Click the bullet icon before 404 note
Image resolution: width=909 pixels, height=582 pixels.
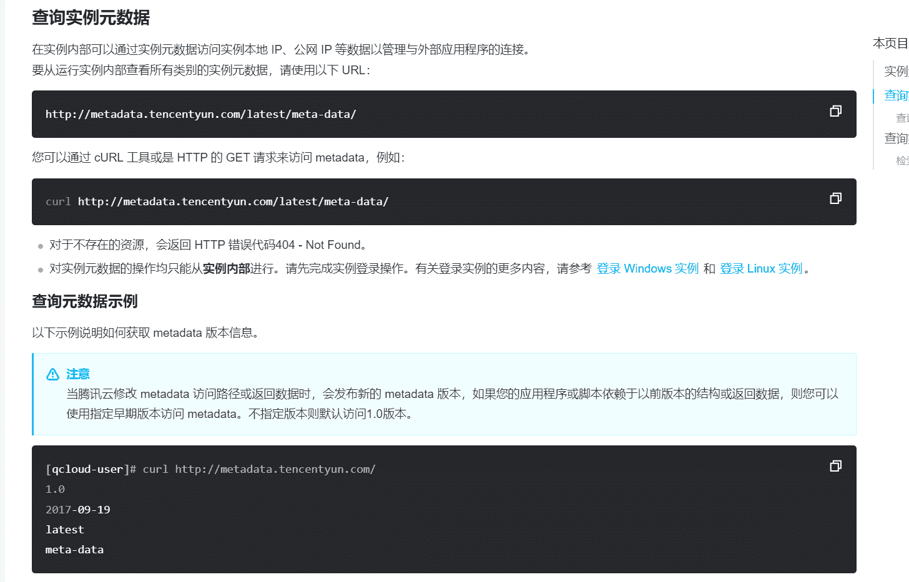39,245
